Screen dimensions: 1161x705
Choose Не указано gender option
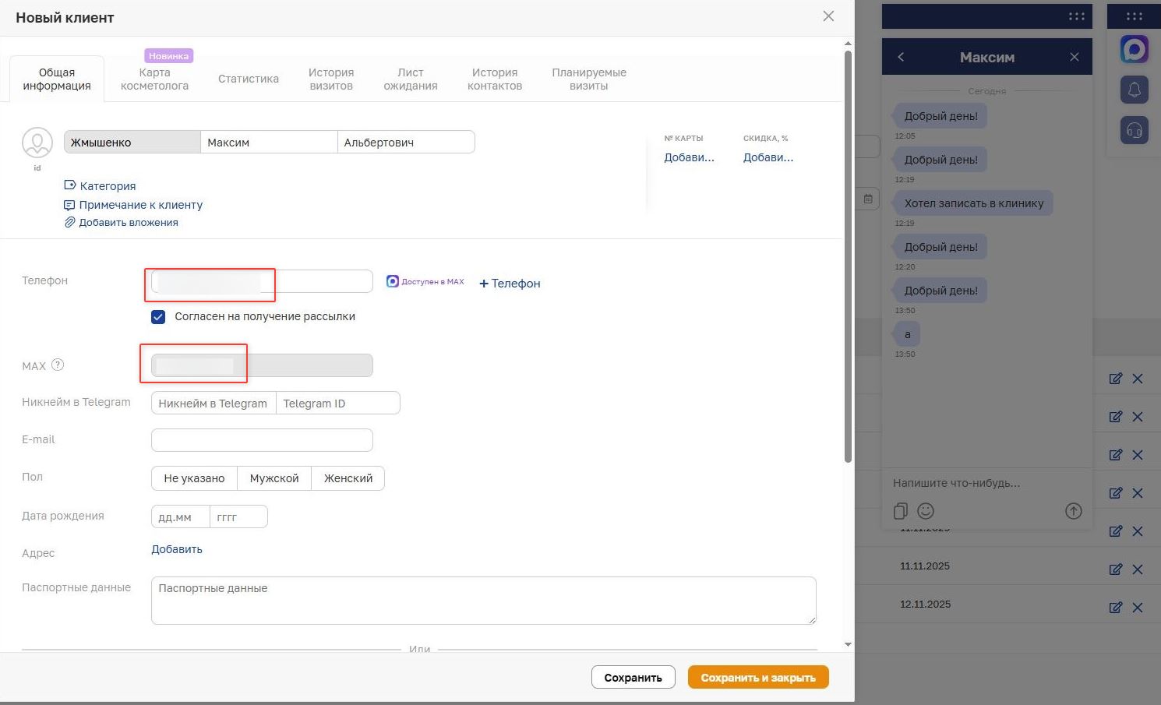(194, 478)
